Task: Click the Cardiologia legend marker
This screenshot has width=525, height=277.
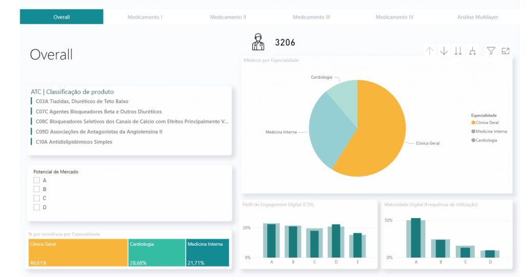Action: (x=473, y=140)
